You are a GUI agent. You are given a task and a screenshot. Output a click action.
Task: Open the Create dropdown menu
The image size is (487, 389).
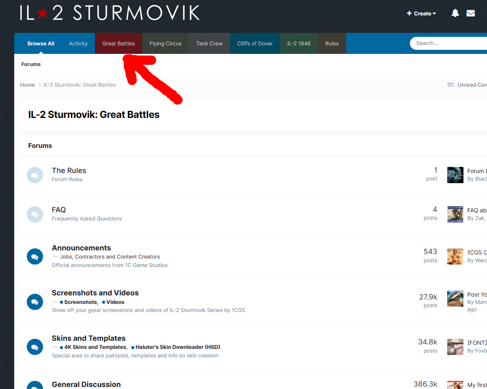421,13
